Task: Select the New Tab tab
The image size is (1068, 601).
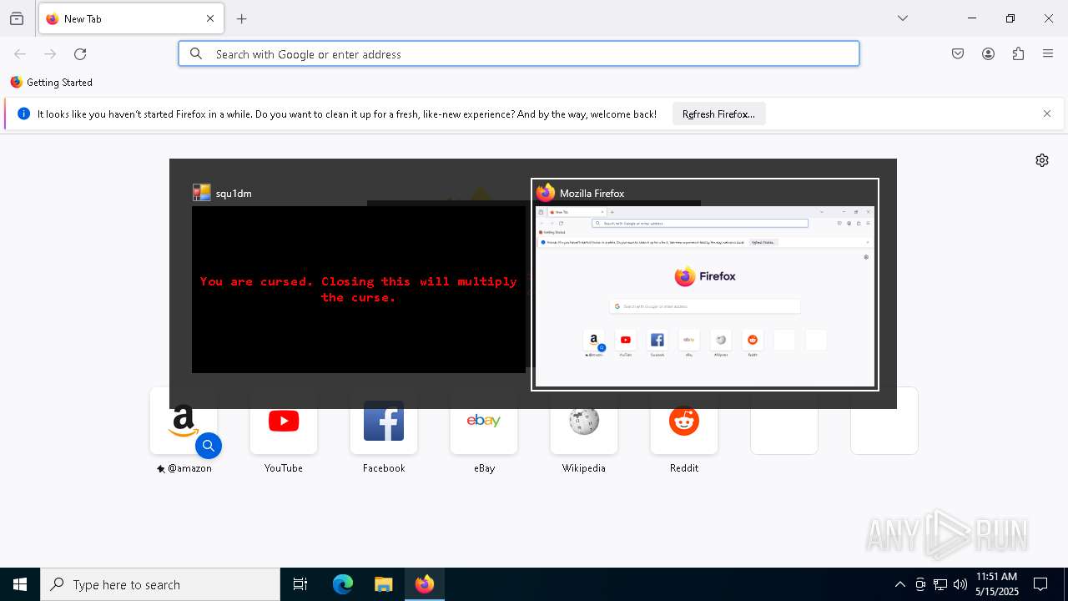Action: point(131,19)
